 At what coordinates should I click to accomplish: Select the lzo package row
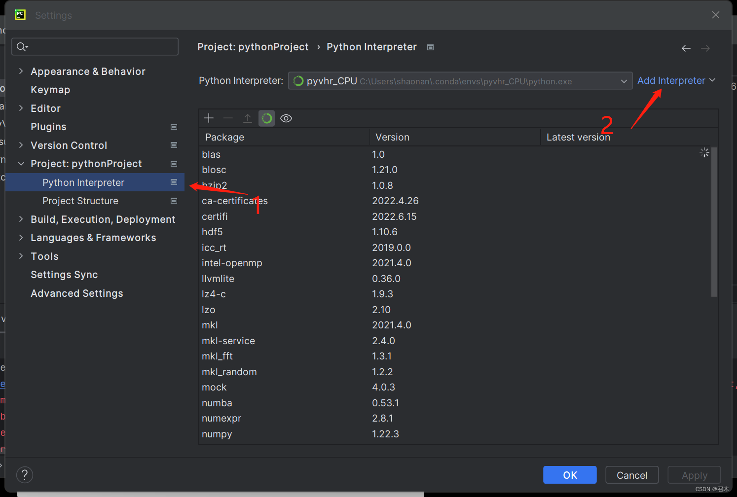454,310
